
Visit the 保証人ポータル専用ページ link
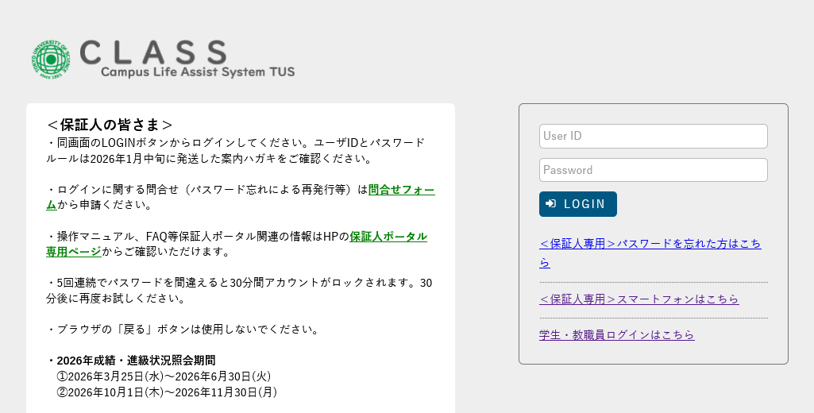(388, 237)
